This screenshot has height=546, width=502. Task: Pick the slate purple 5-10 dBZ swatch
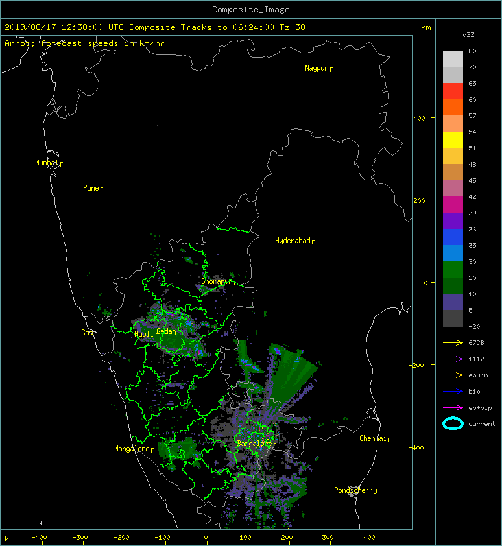click(x=453, y=302)
